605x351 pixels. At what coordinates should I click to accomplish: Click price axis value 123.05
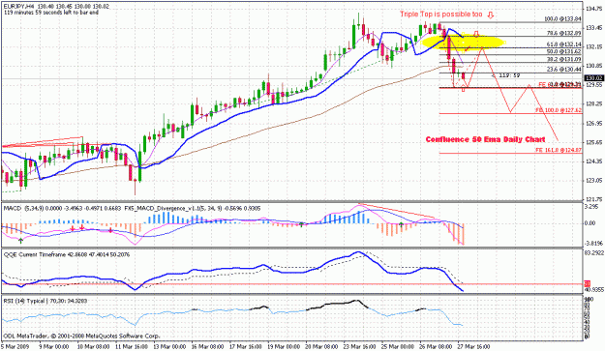[x=593, y=180]
